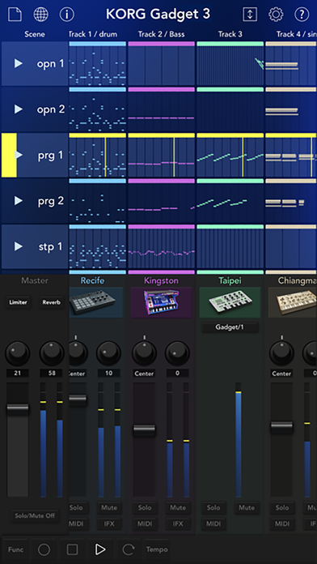Open the Bass clip in opn 2
The height and width of the screenshot is (564, 317).
coord(161,109)
